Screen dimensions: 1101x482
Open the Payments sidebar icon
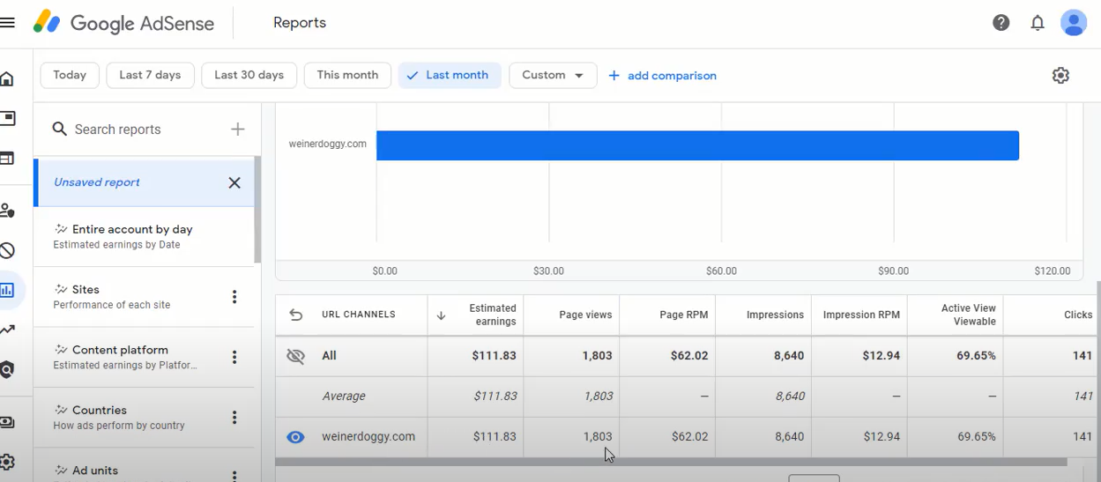(7, 422)
